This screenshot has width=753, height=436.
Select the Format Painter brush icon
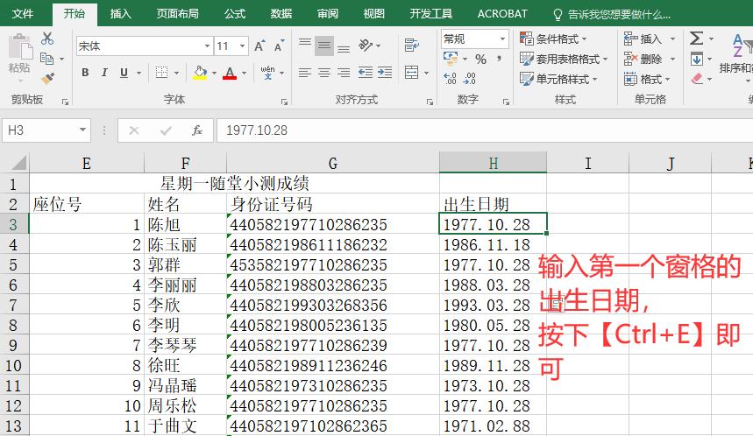47,78
